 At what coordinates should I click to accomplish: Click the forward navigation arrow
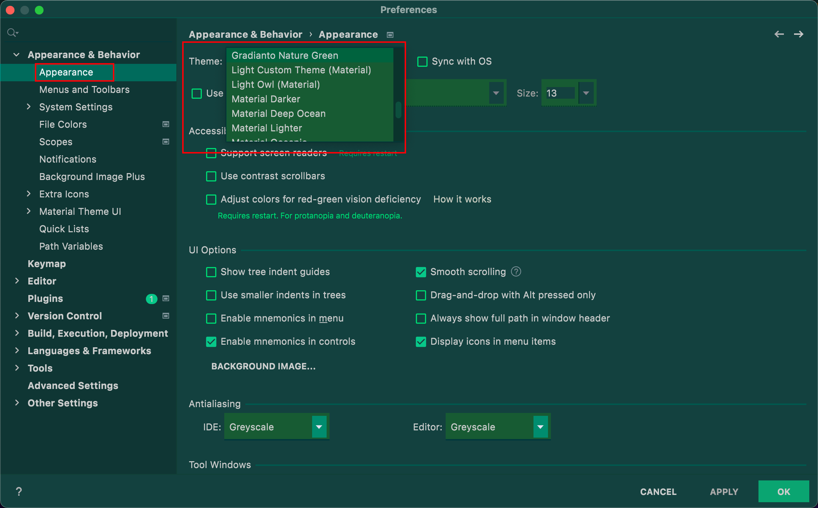click(x=798, y=34)
